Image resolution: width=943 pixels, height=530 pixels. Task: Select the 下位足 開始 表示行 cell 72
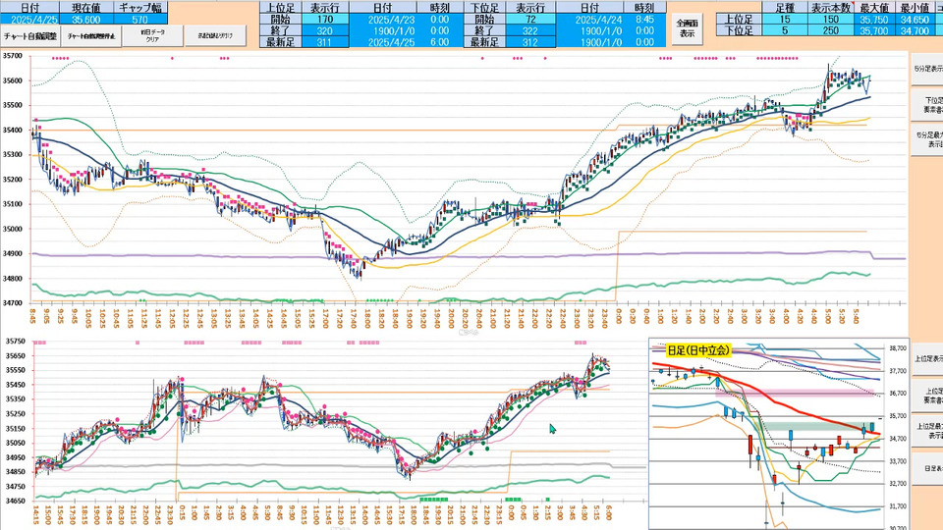pos(530,20)
